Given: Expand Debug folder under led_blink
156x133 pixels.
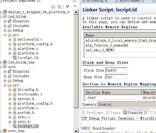Looking at the screenshot, I should click(5, 30).
